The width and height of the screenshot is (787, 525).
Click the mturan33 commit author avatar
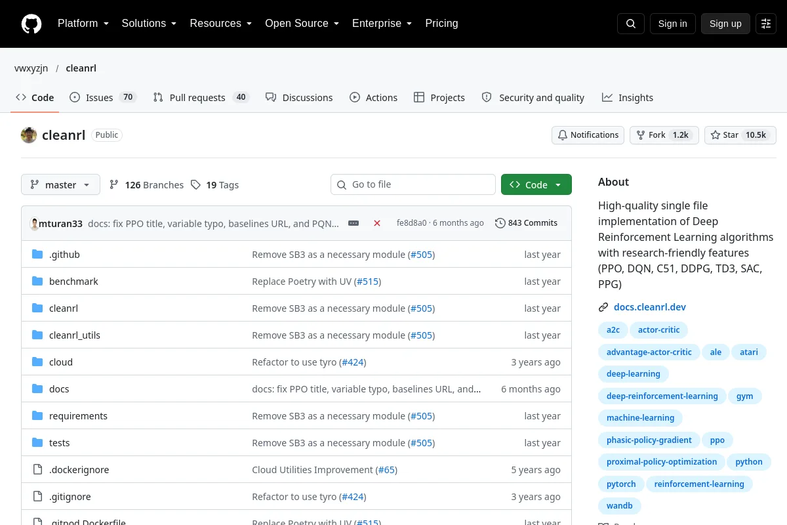pos(34,223)
